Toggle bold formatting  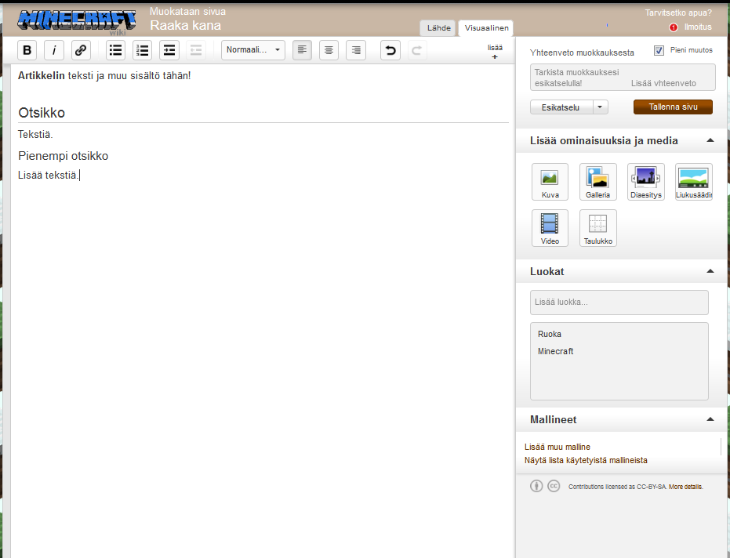[27, 50]
